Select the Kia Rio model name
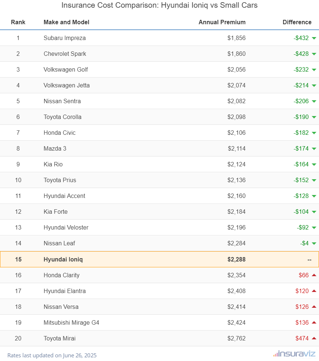319x361 pixels. click(x=53, y=164)
